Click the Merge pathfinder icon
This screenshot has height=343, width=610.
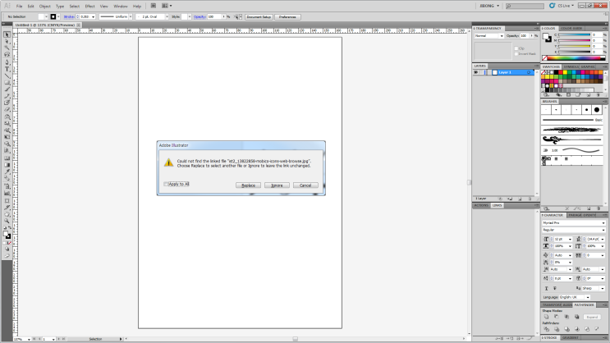pos(566,329)
